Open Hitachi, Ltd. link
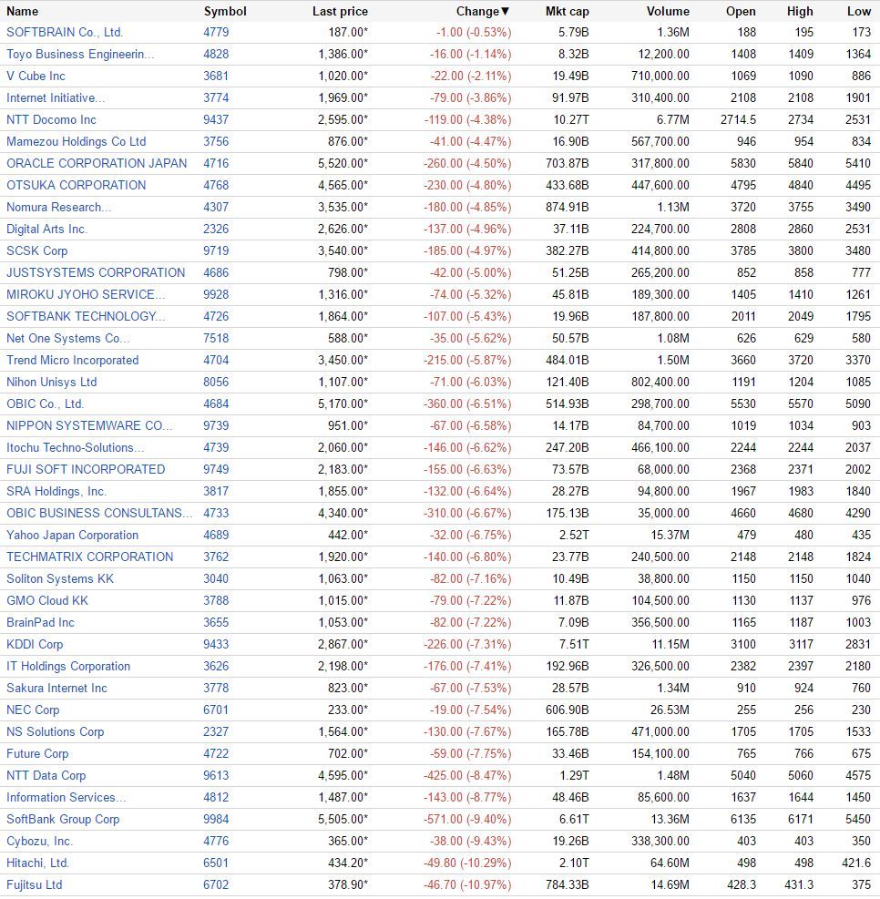Image resolution: width=880 pixels, height=899 pixels. click(x=38, y=863)
